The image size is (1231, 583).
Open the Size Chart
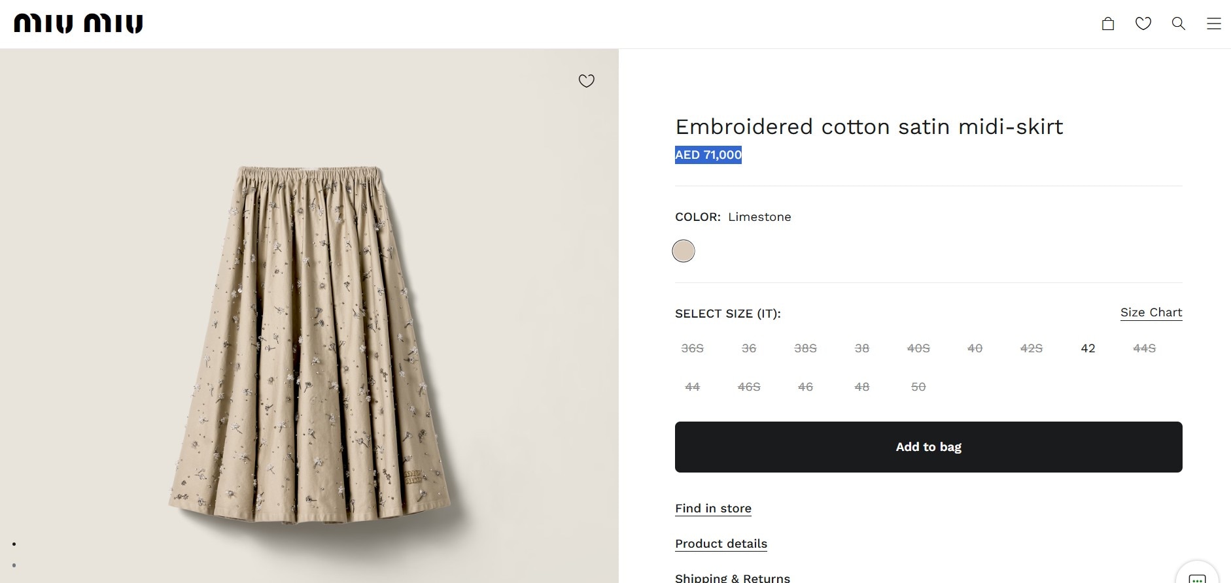coord(1151,312)
